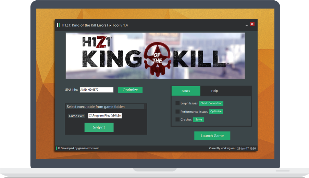Screen dimensions: 309x178
Task: Close the Errors Fix Tool window
Action: [252, 24]
